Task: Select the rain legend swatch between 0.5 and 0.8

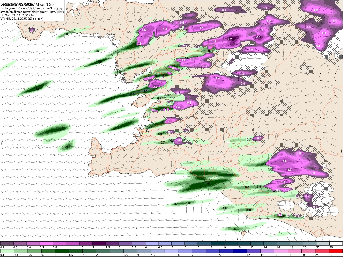Action: coord(35,251)
